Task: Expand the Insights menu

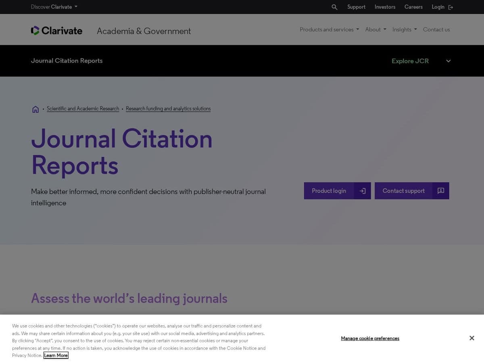Action: point(405,29)
